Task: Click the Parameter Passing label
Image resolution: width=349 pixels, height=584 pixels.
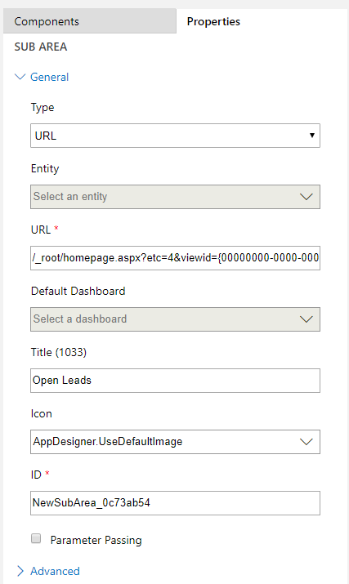Action: [x=96, y=540]
